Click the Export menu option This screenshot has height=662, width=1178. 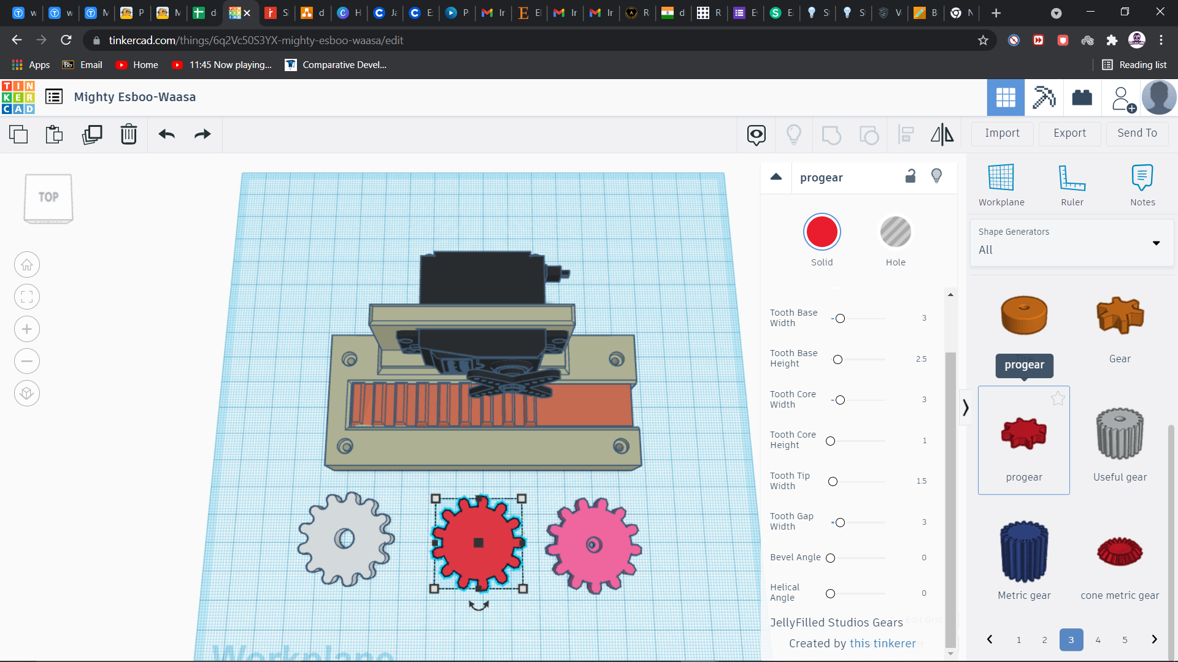[x=1068, y=132]
